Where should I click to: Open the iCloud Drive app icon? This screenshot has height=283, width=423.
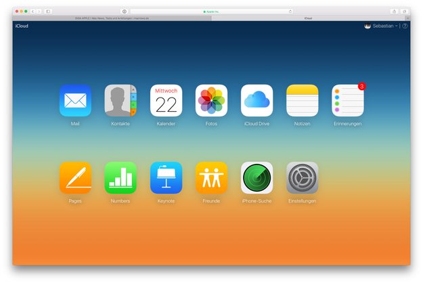[x=257, y=100]
